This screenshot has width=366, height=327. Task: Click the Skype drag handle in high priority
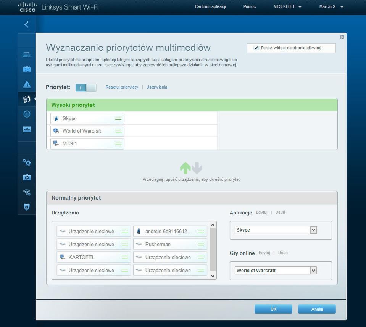point(118,119)
